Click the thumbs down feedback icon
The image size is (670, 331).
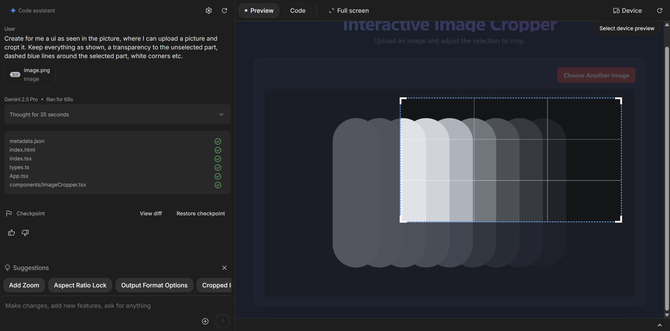point(25,233)
